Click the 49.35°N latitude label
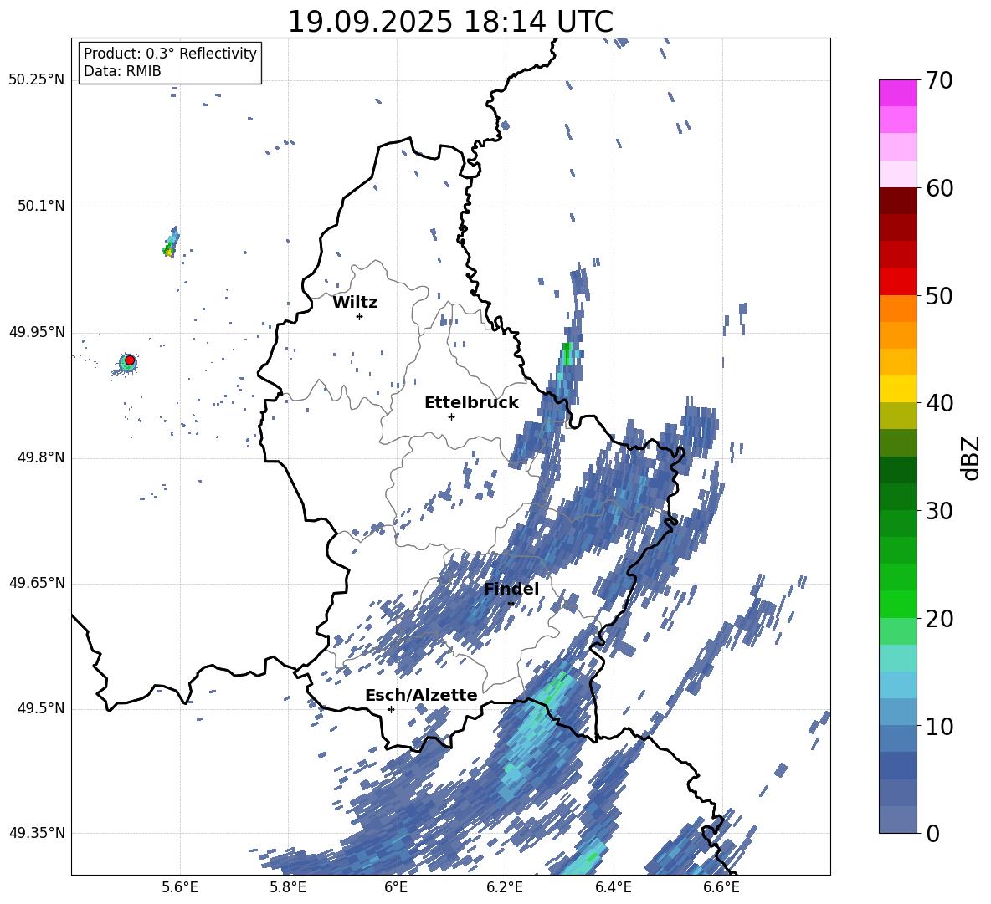This screenshot has height=904, width=991. [37, 833]
